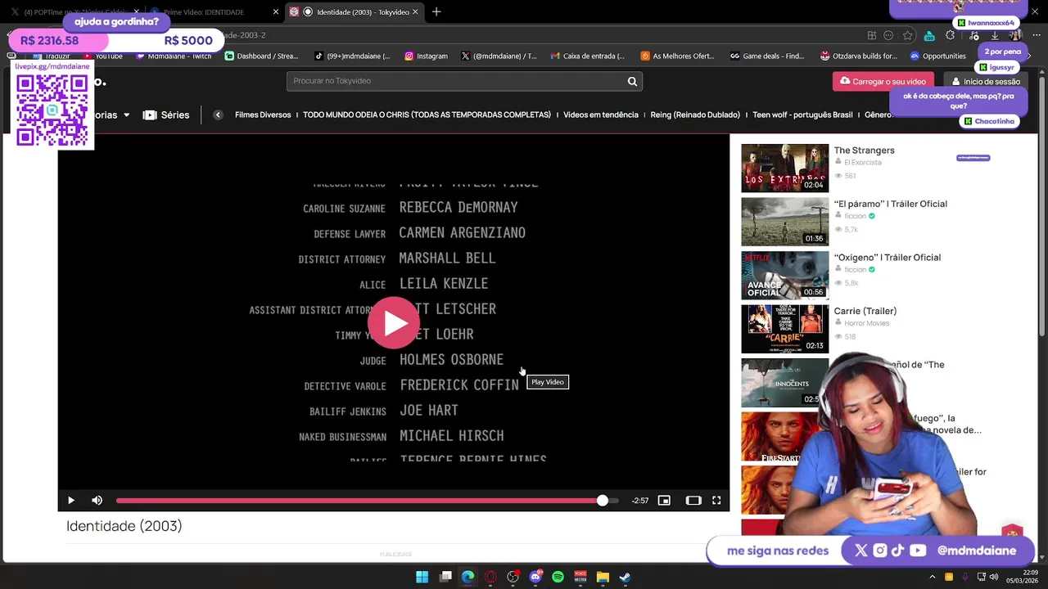Open the Séries menu item
This screenshot has height=589, width=1048.
tap(166, 115)
